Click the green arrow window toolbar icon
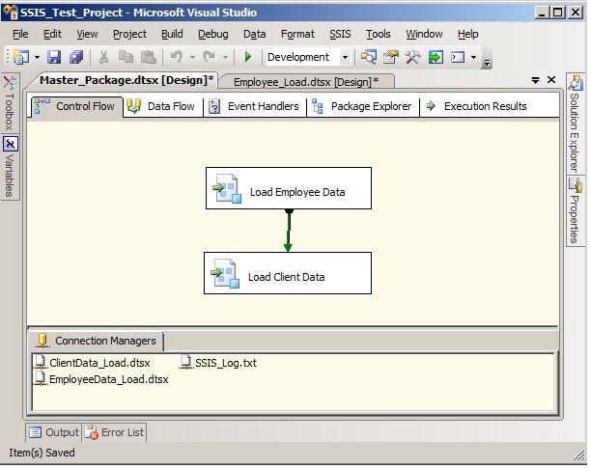Image resolution: width=590 pixels, height=468 pixels. pos(435,57)
